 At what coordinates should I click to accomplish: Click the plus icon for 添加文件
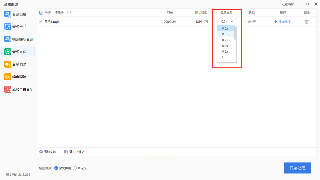pos(41,152)
